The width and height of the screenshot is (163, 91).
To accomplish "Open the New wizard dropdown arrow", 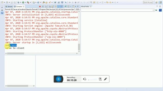I will 5,2.
